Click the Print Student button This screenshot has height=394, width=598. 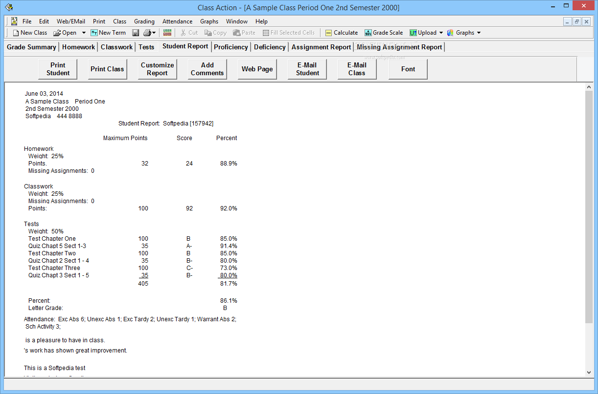pos(58,69)
